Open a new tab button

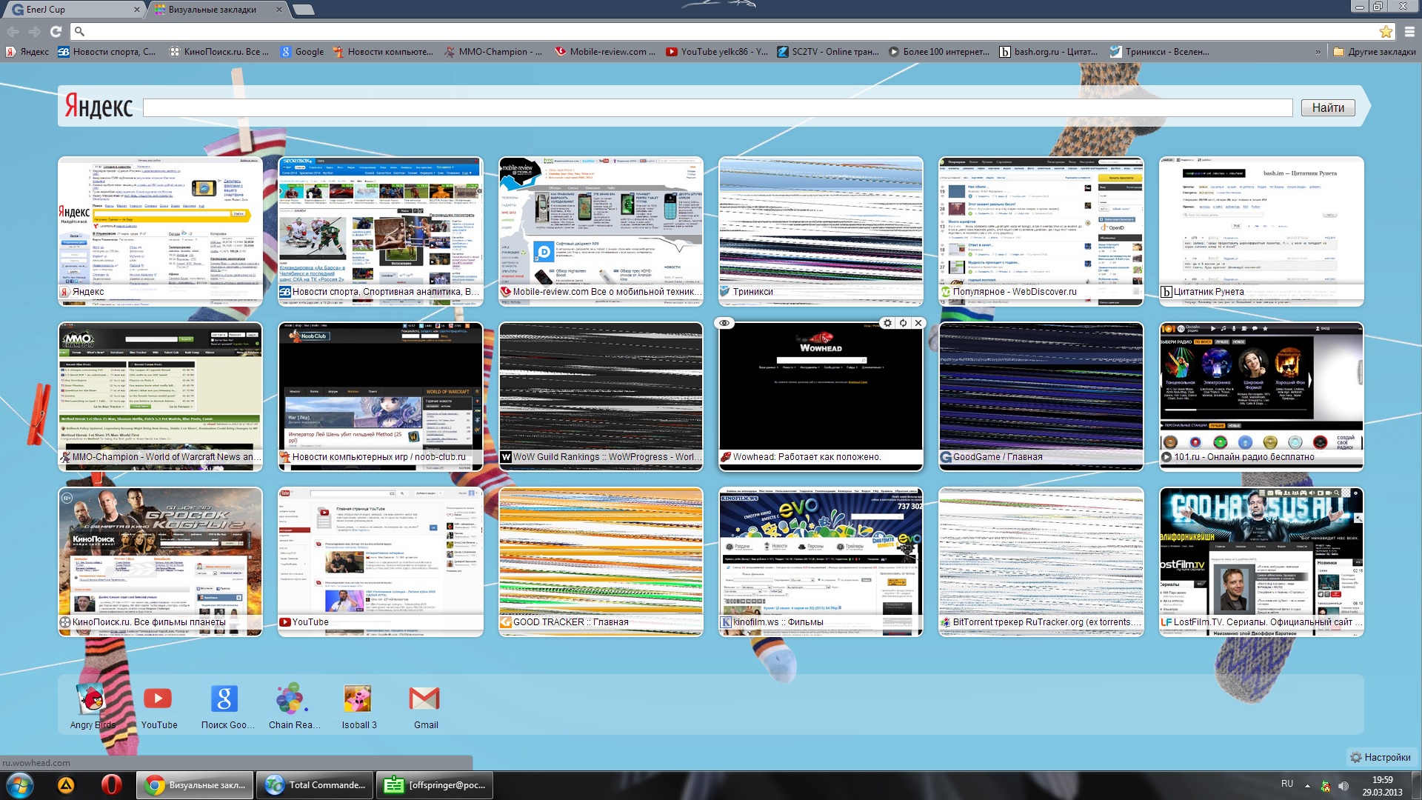(x=304, y=10)
